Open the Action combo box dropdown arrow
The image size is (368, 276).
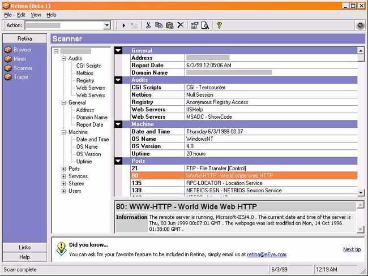[x=107, y=25]
